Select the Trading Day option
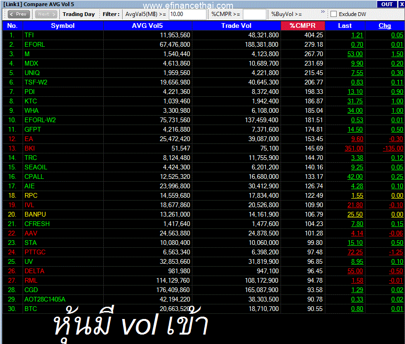 [79, 14]
